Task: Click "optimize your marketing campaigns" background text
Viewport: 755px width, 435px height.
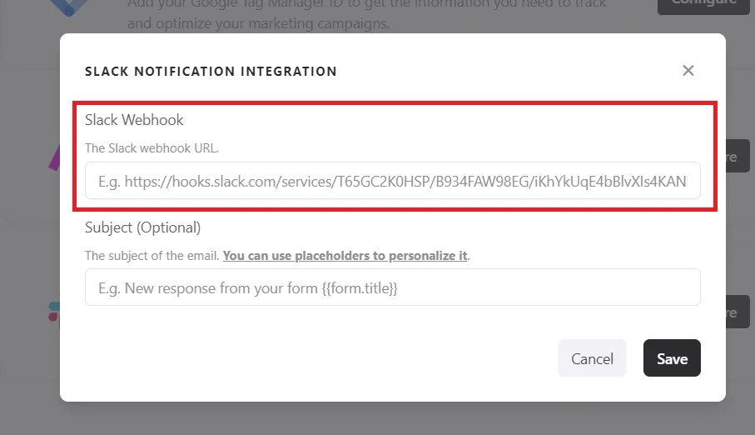Action: tap(272, 23)
